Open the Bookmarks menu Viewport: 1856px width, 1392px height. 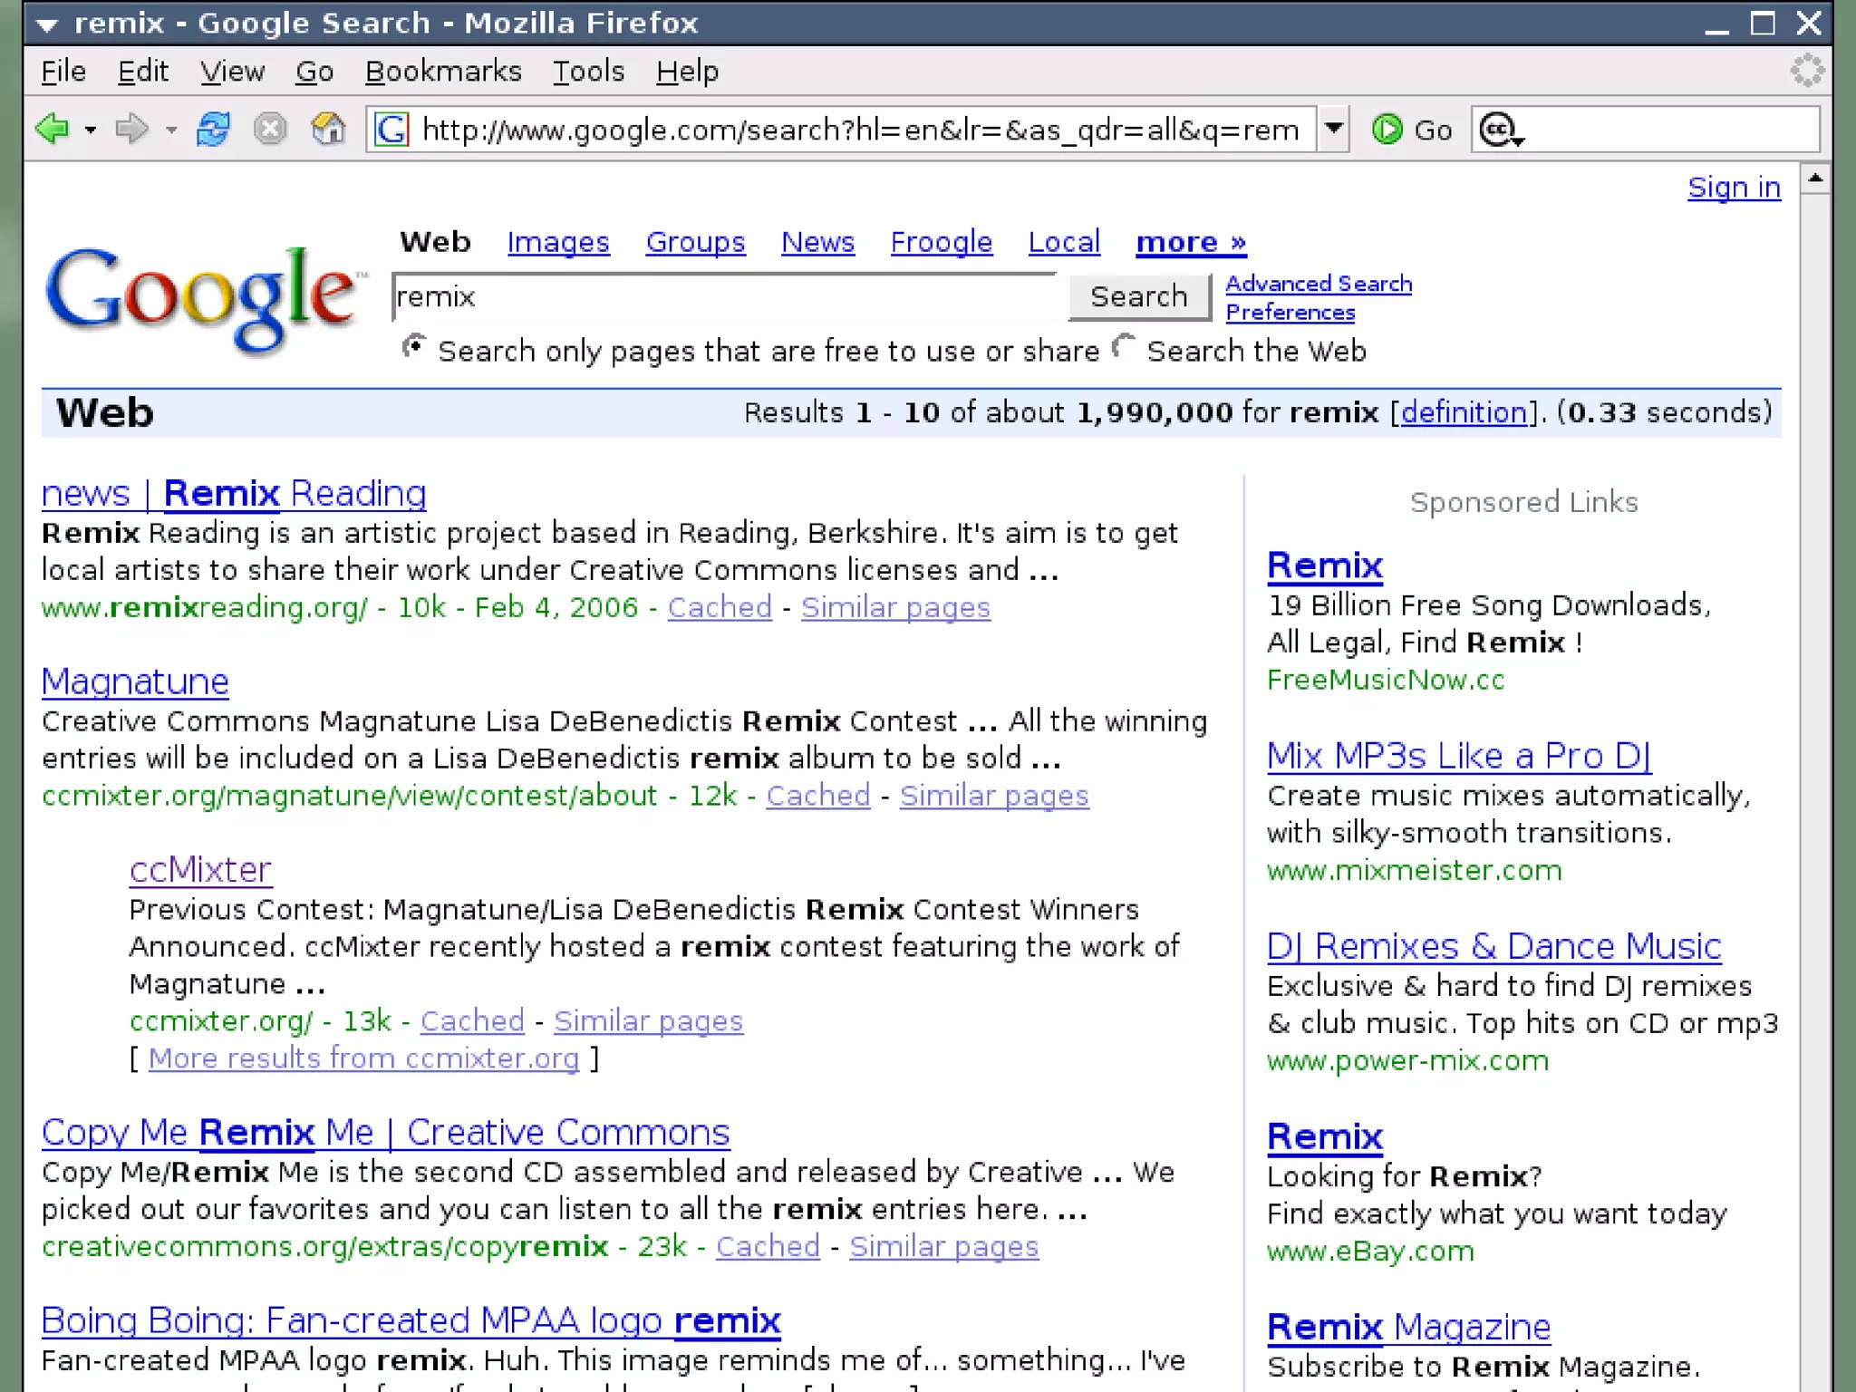pos(443,72)
